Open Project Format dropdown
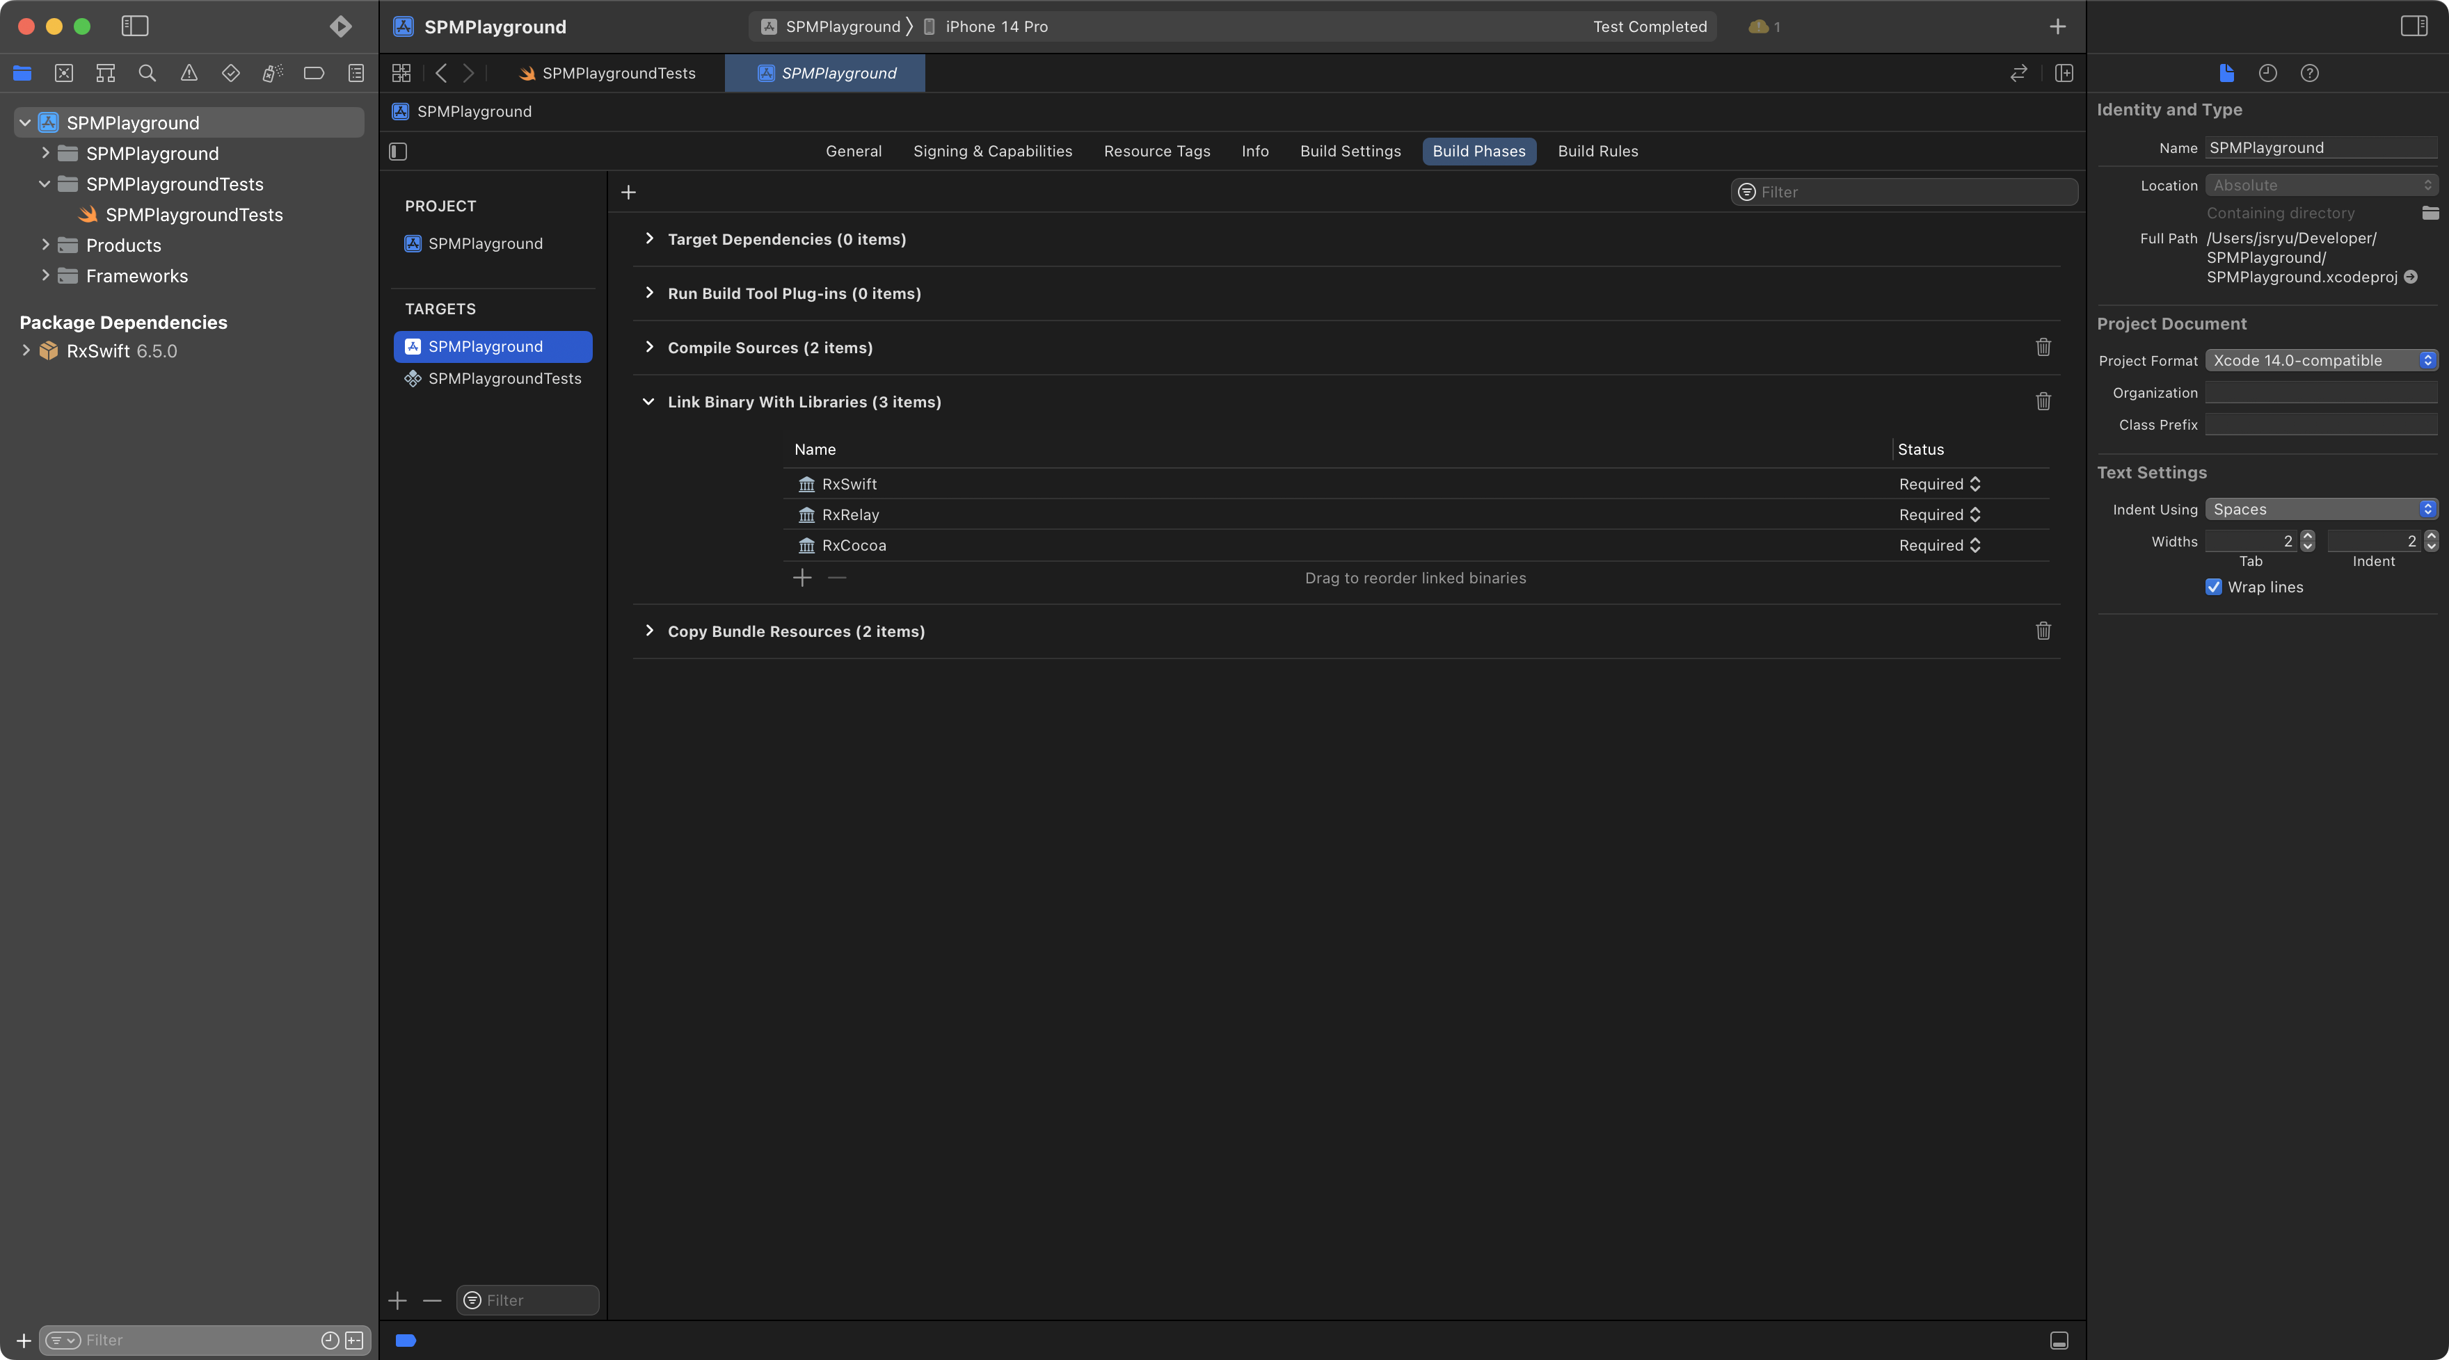 click(2321, 360)
